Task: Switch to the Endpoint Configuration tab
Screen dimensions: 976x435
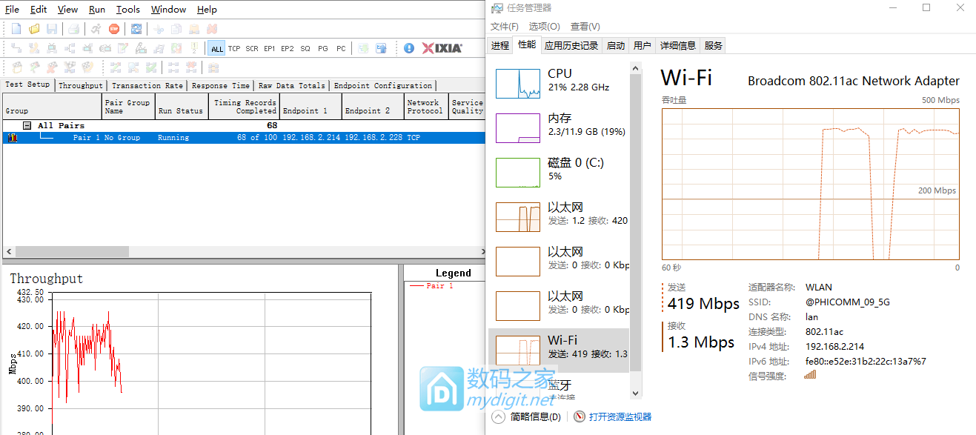Action: point(382,86)
